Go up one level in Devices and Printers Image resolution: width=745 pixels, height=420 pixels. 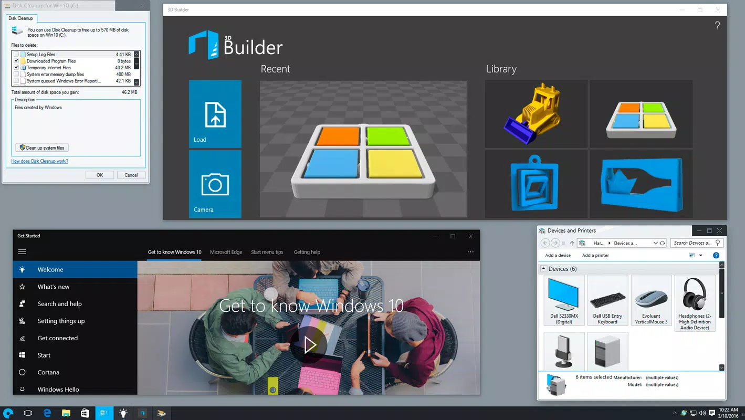tap(572, 243)
